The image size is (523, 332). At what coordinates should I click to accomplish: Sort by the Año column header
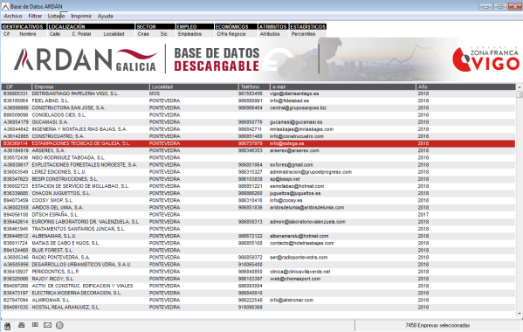tap(465, 86)
